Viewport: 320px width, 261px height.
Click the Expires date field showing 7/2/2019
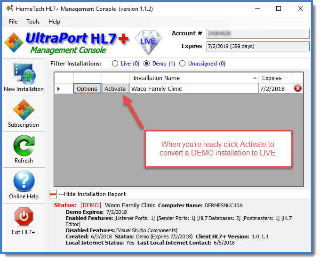point(258,46)
